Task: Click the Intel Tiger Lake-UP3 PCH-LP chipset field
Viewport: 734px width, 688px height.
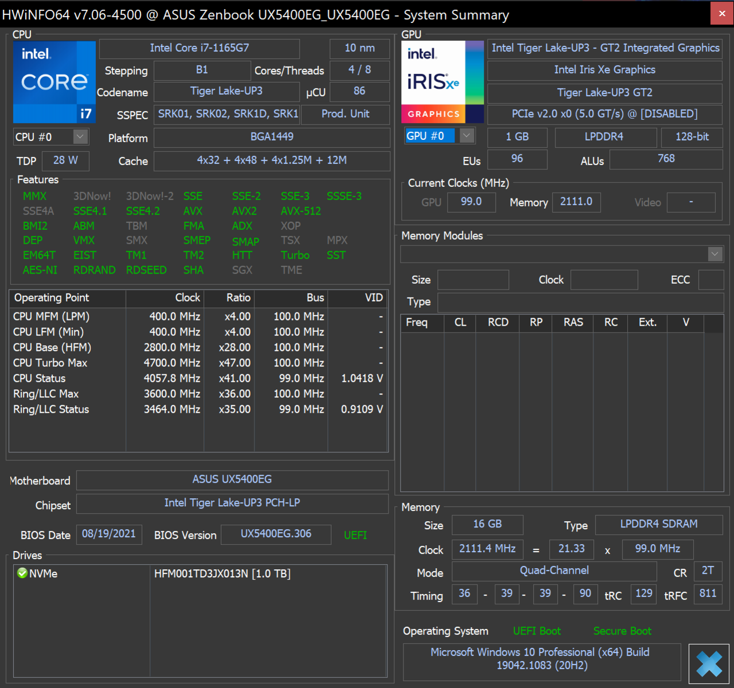Action: (232, 503)
